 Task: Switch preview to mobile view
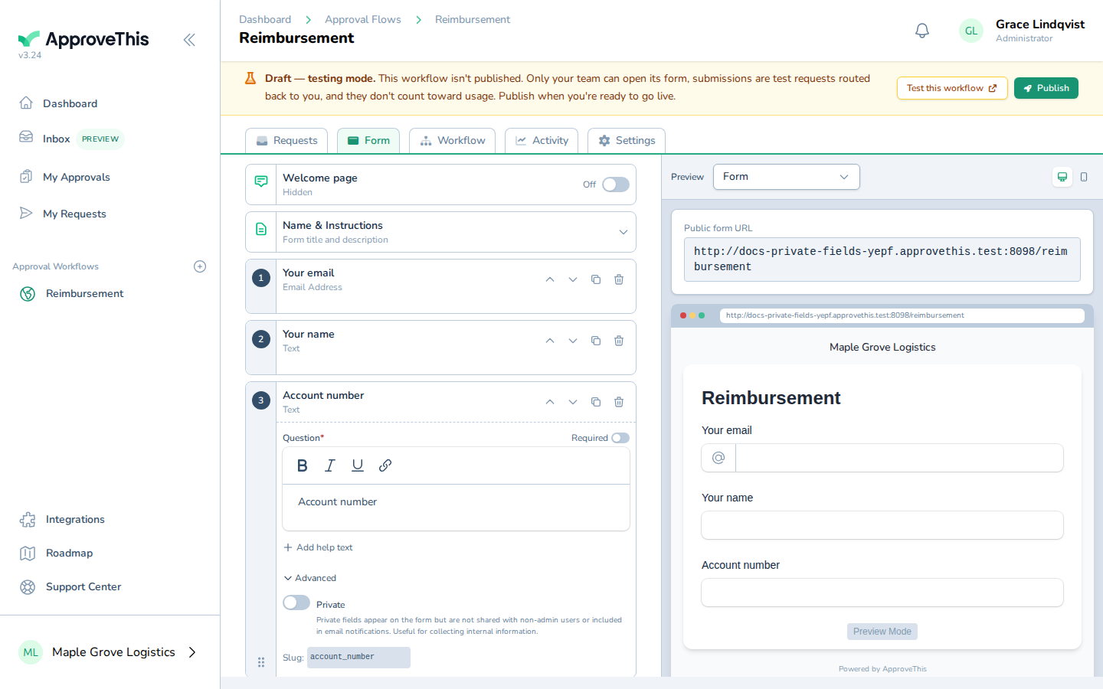[x=1084, y=177]
